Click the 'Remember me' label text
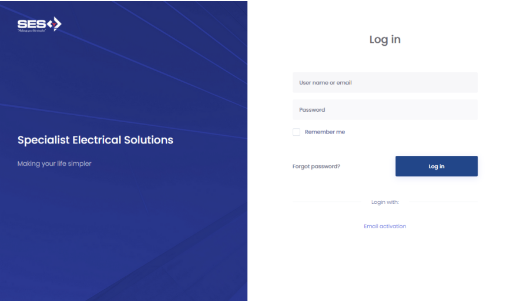This screenshot has width=520, height=301. tap(325, 132)
